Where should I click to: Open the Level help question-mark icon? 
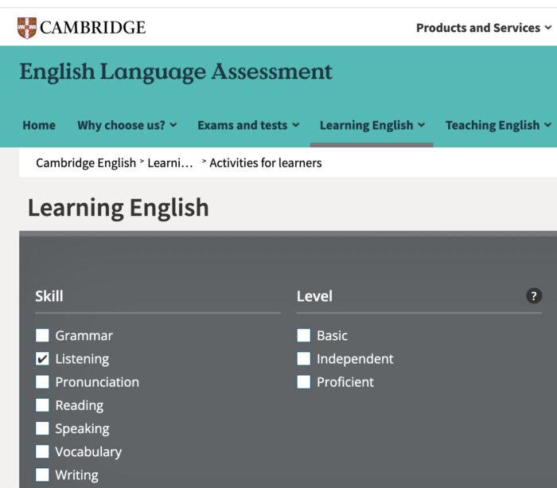[534, 295]
